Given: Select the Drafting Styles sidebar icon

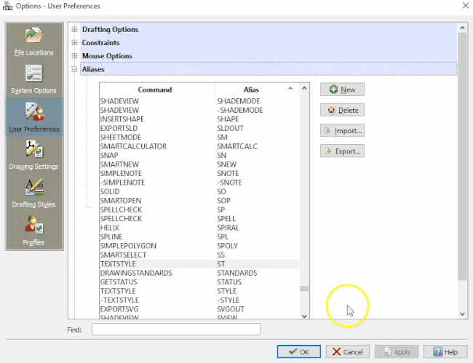Looking at the screenshot, I should (33, 192).
